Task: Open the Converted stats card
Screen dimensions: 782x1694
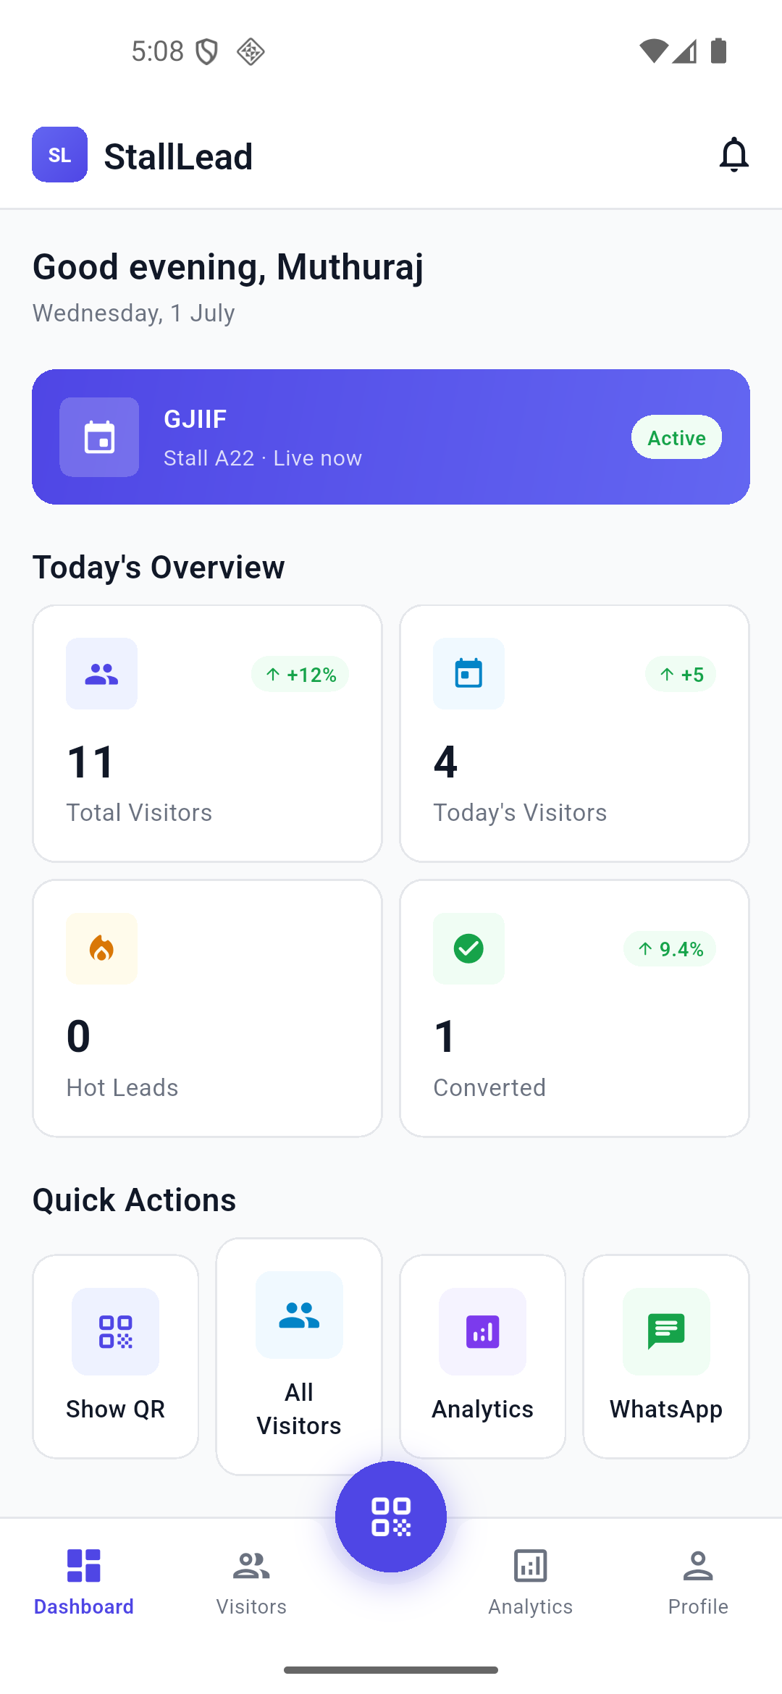Action: [575, 1008]
